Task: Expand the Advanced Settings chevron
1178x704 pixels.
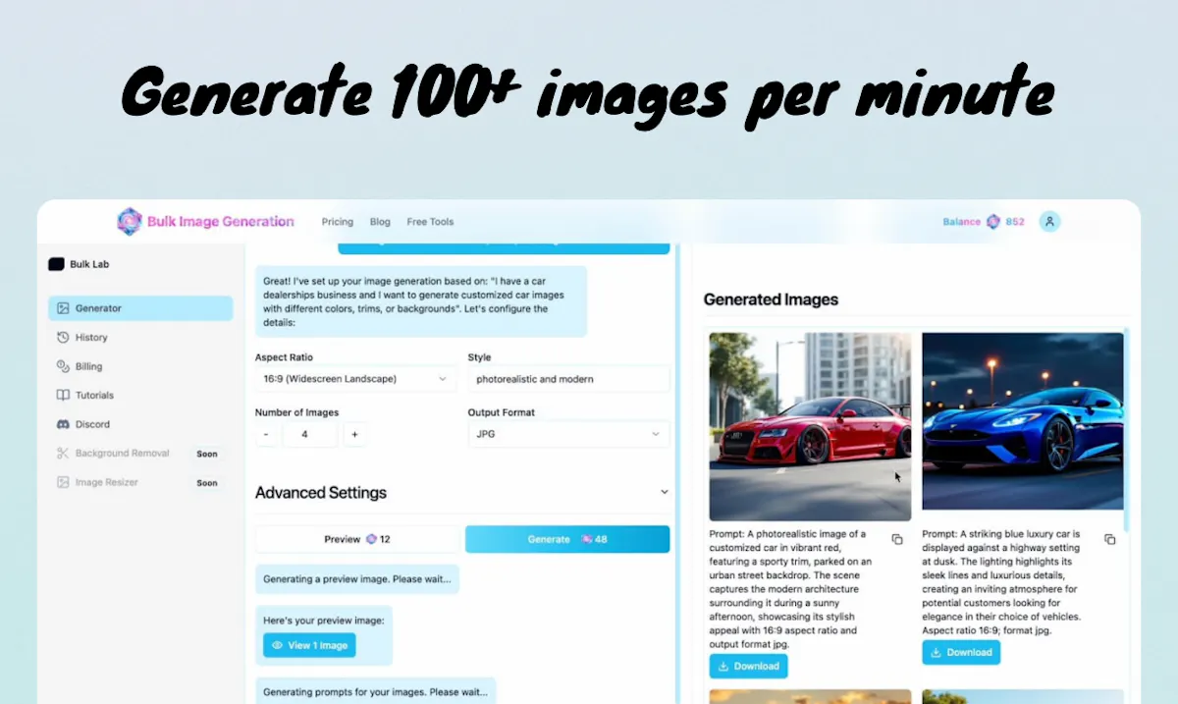Action: (x=664, y=492)
